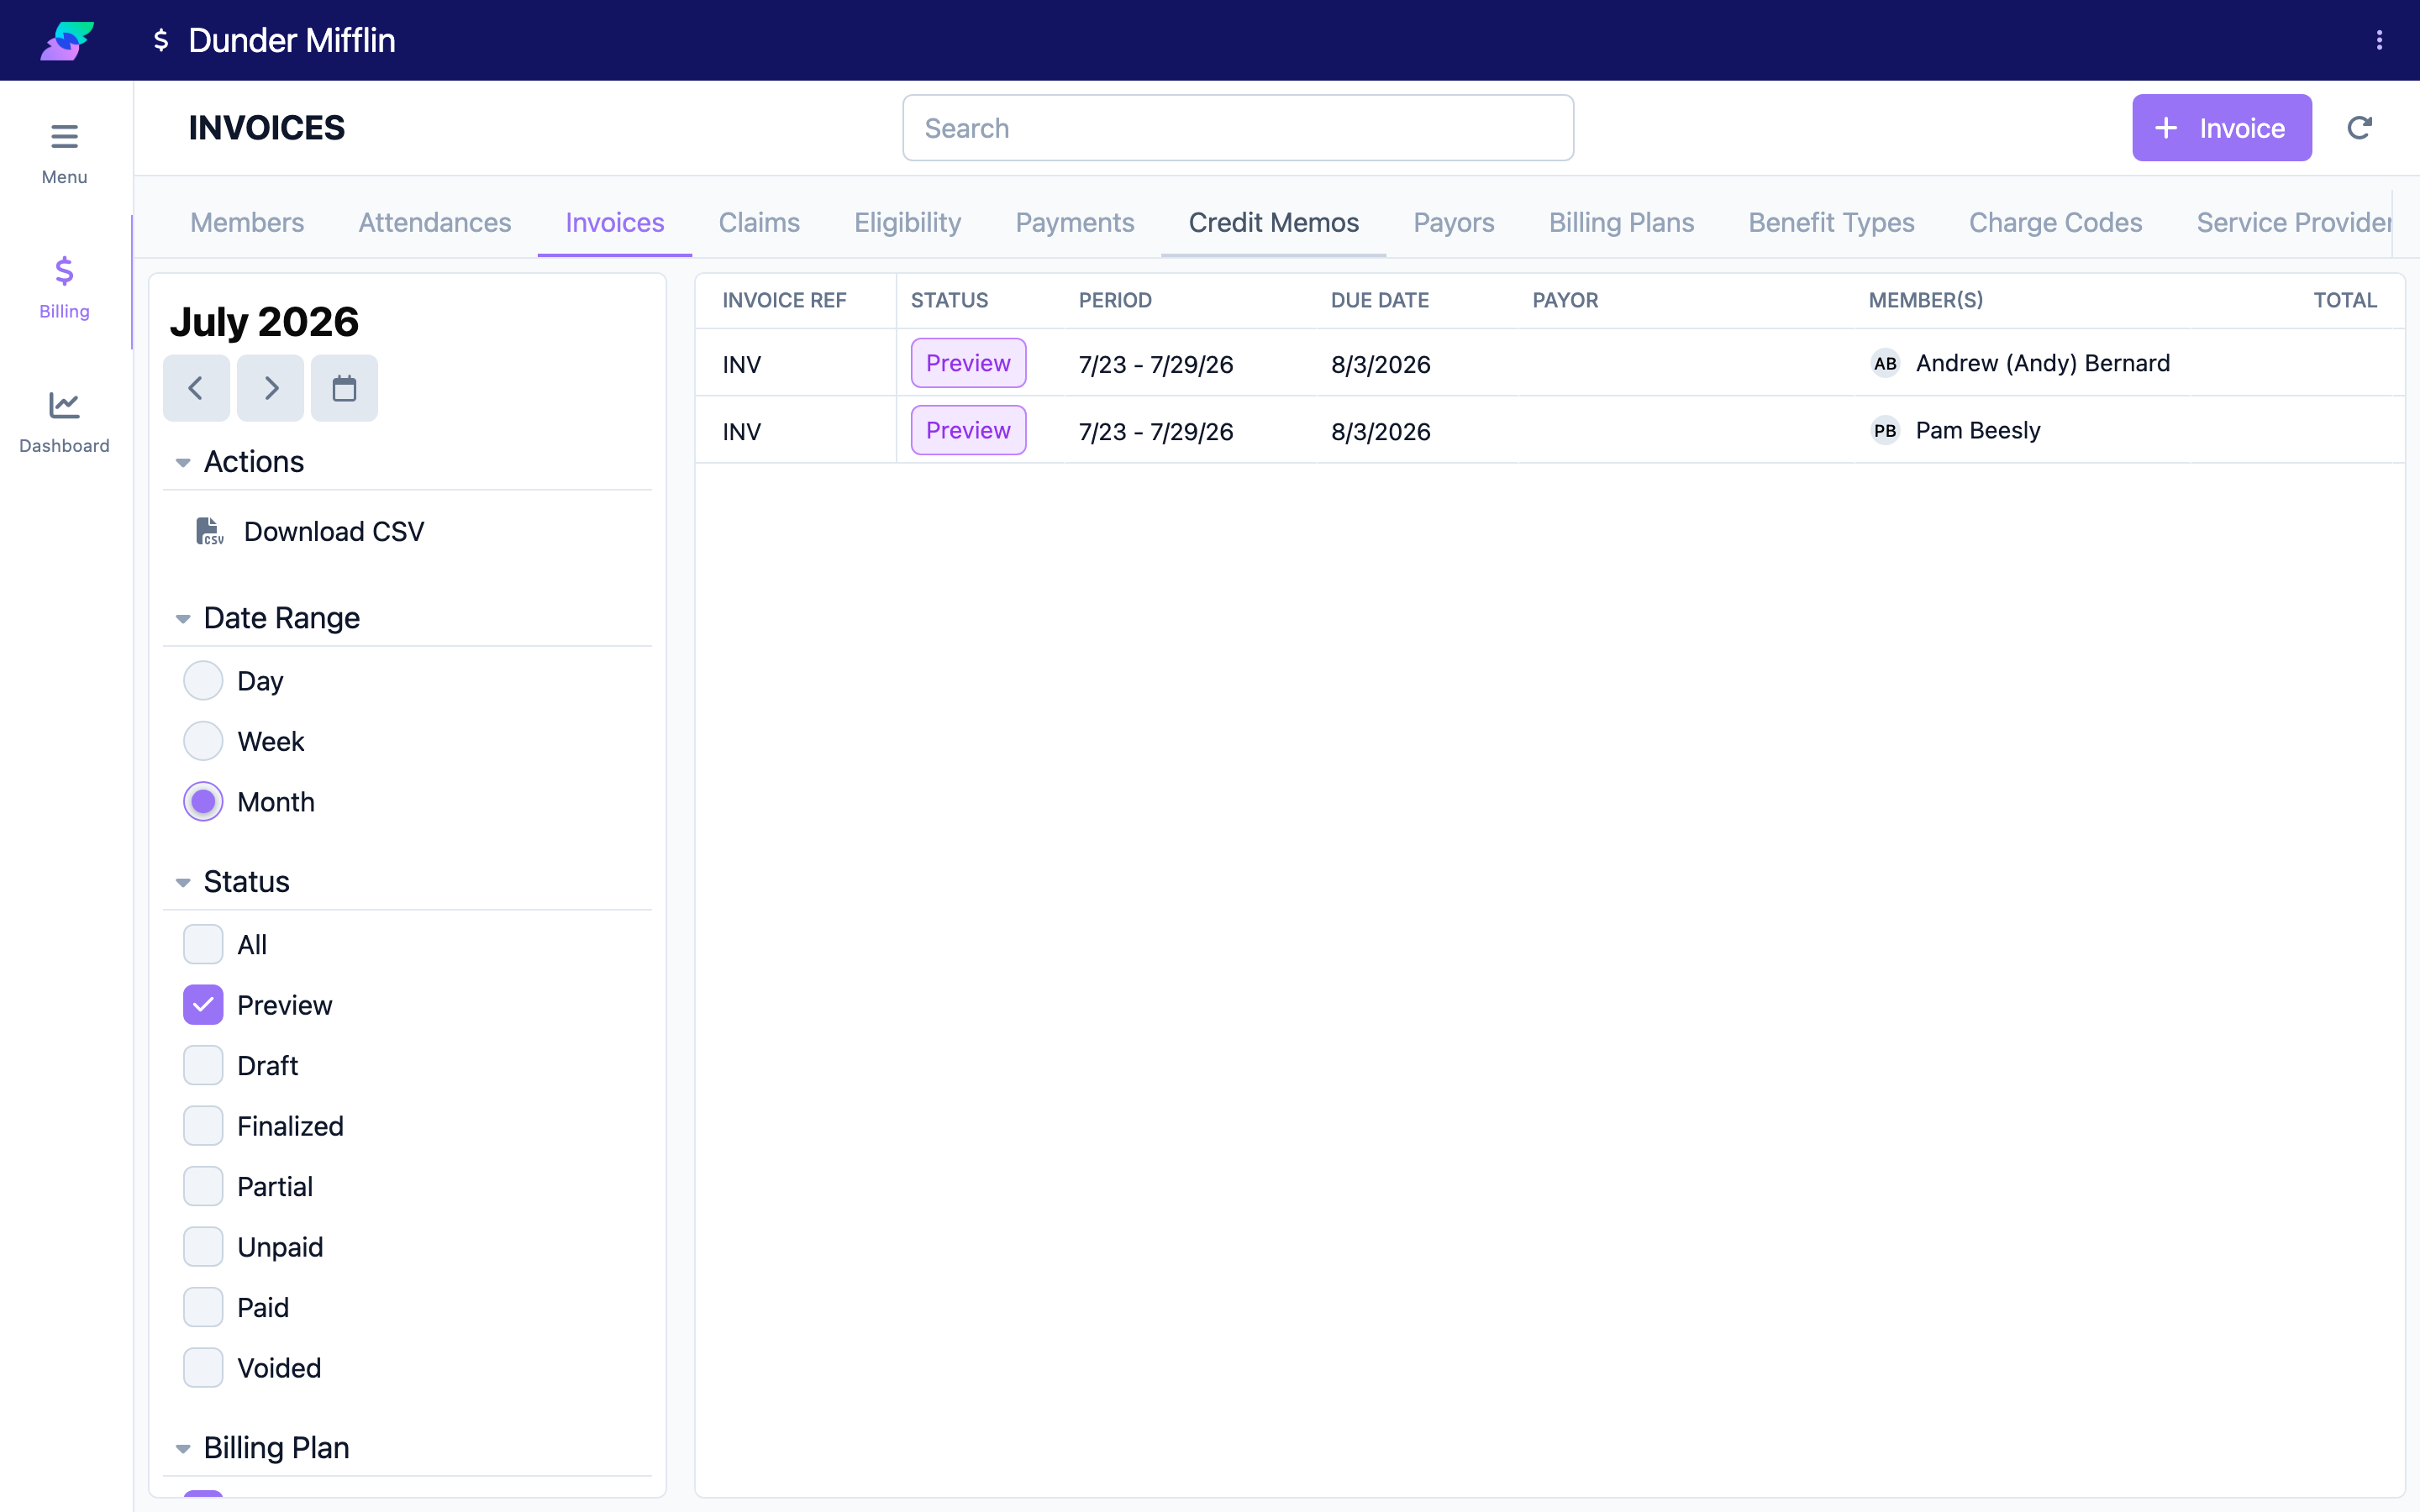The image size is (2420, 1512).
Task: Select the Month date range
Action: coord(203,802)
